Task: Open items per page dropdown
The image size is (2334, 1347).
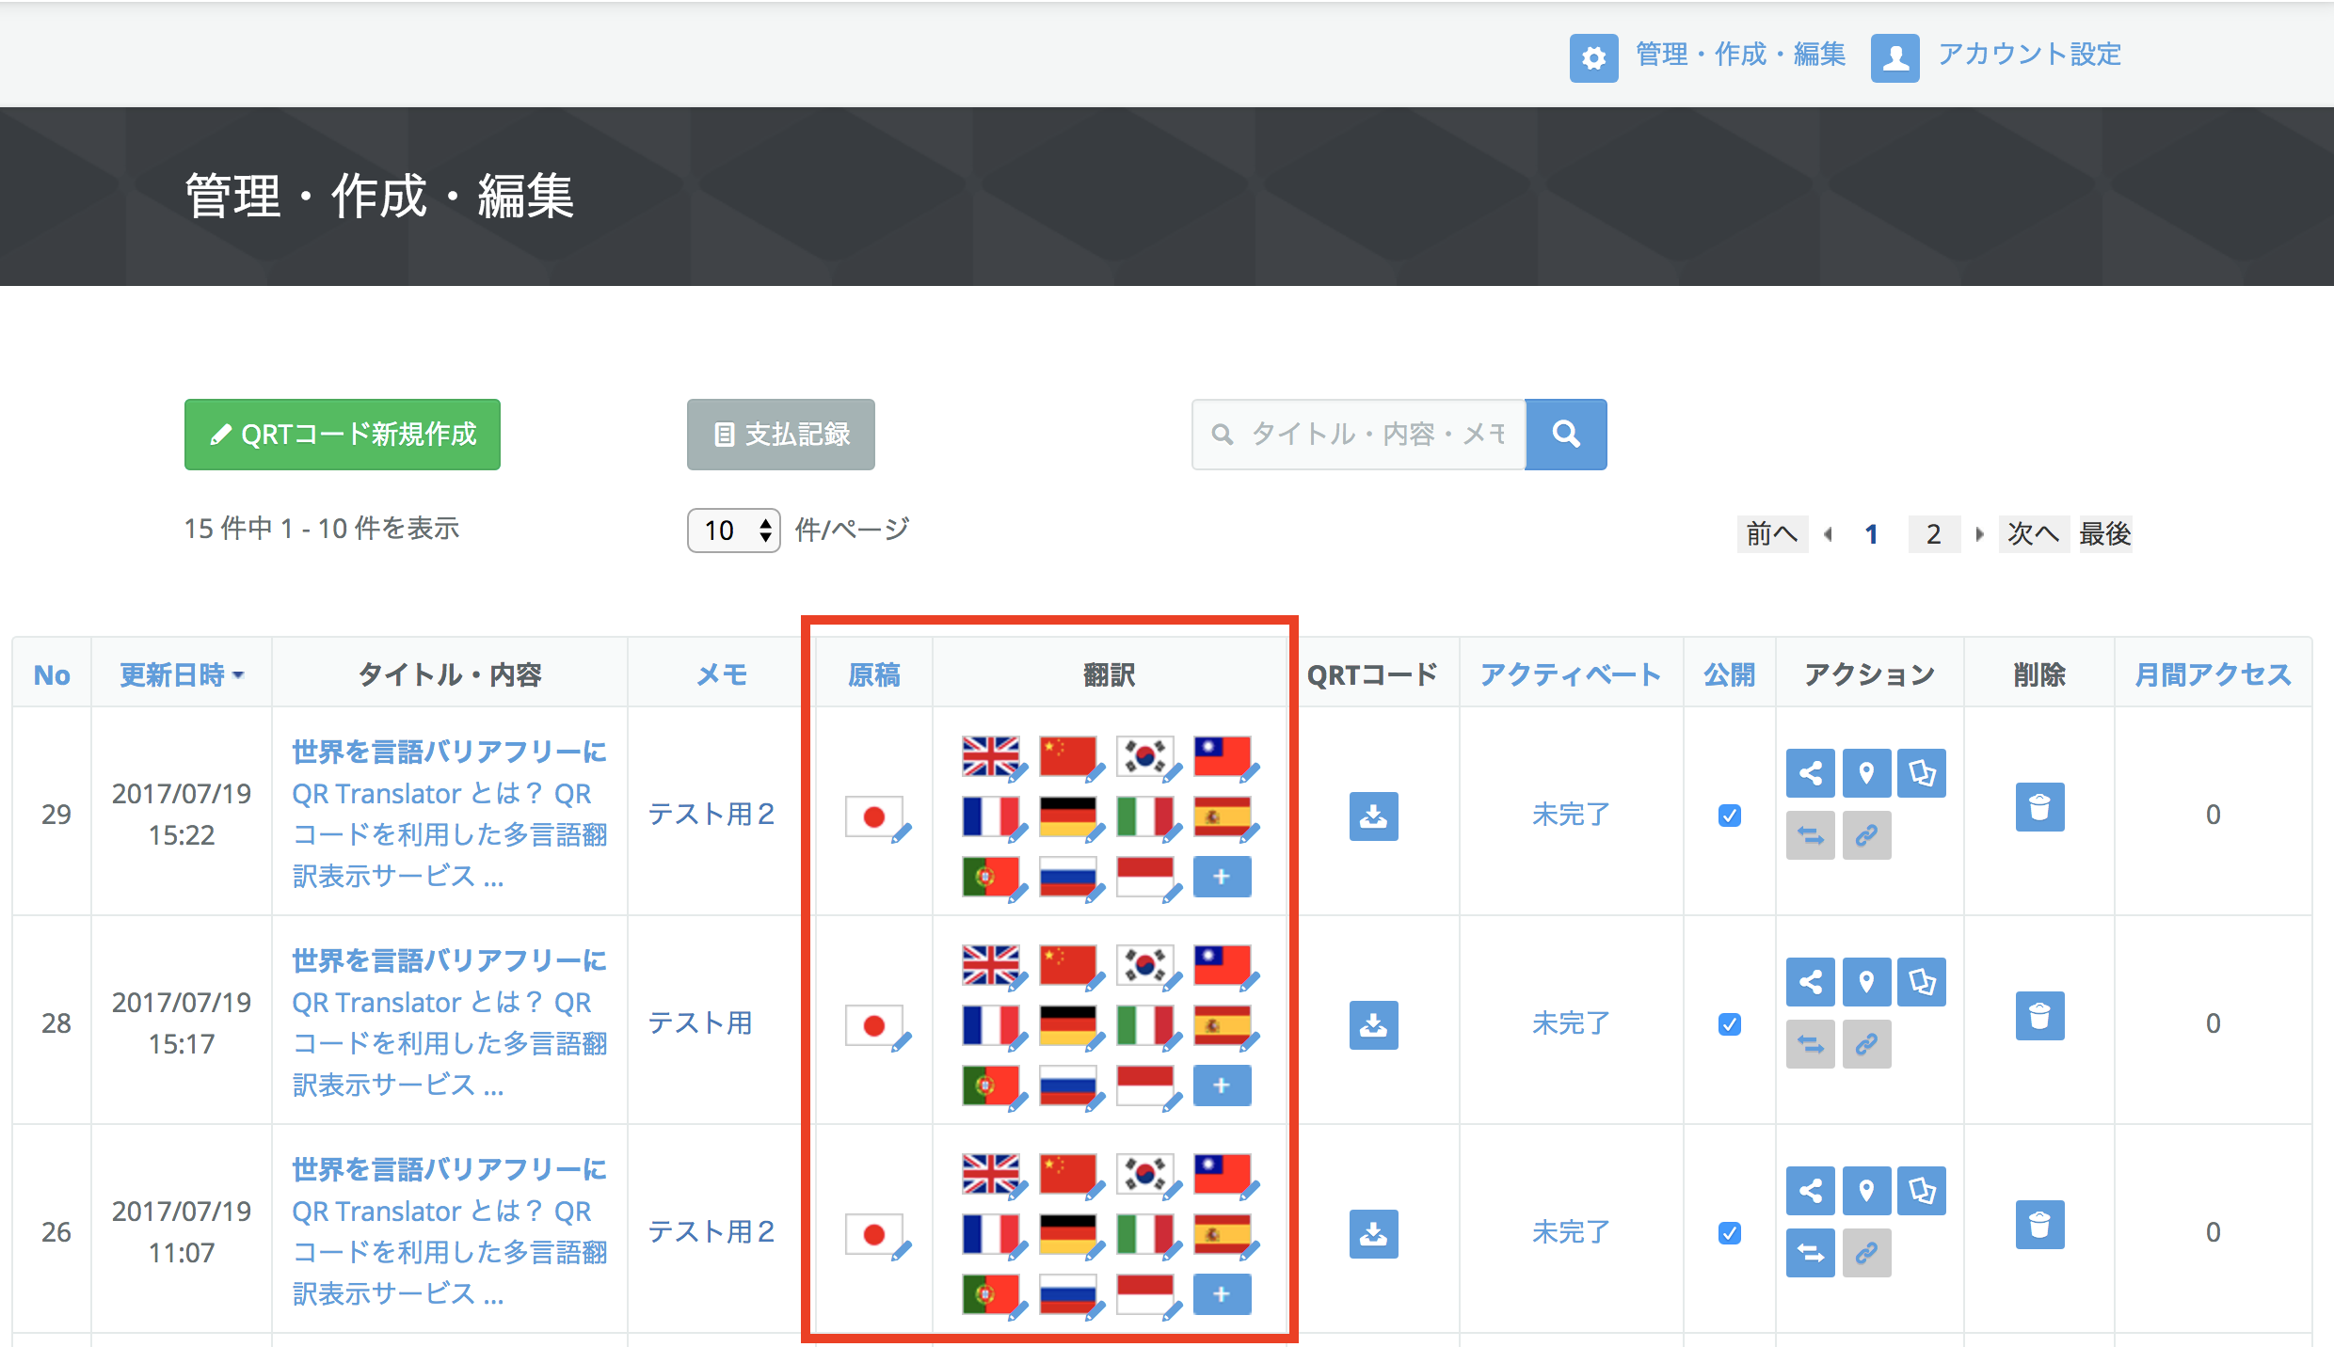Action: 734,531
